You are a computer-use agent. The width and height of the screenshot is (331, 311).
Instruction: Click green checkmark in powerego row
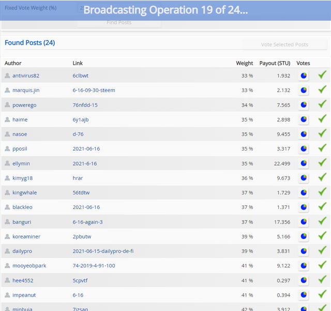click(x=322, y=104)
